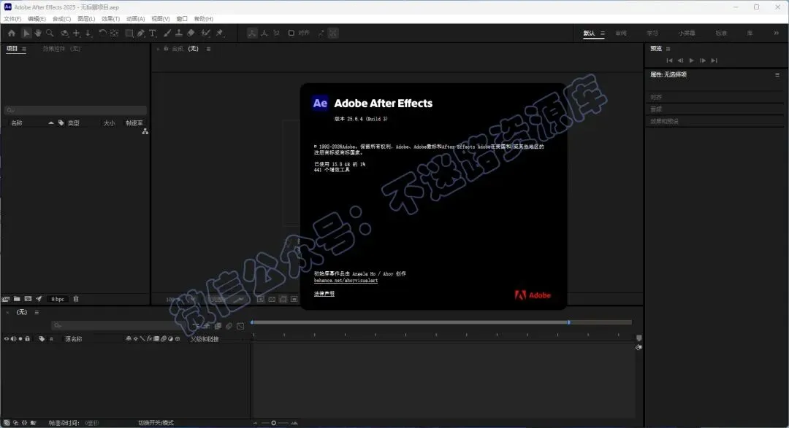Open the timeline panel menu next to (无)
Image resolution: width=789 pixels, height=428 pixels.
coord(37,313)
